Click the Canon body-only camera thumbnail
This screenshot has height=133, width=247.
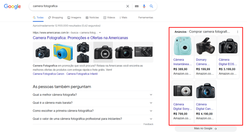pos(103,52)
